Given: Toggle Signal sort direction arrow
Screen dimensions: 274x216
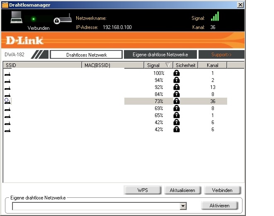Looking at the screenshot, I should pyautogui.click(x=168, y=65).
